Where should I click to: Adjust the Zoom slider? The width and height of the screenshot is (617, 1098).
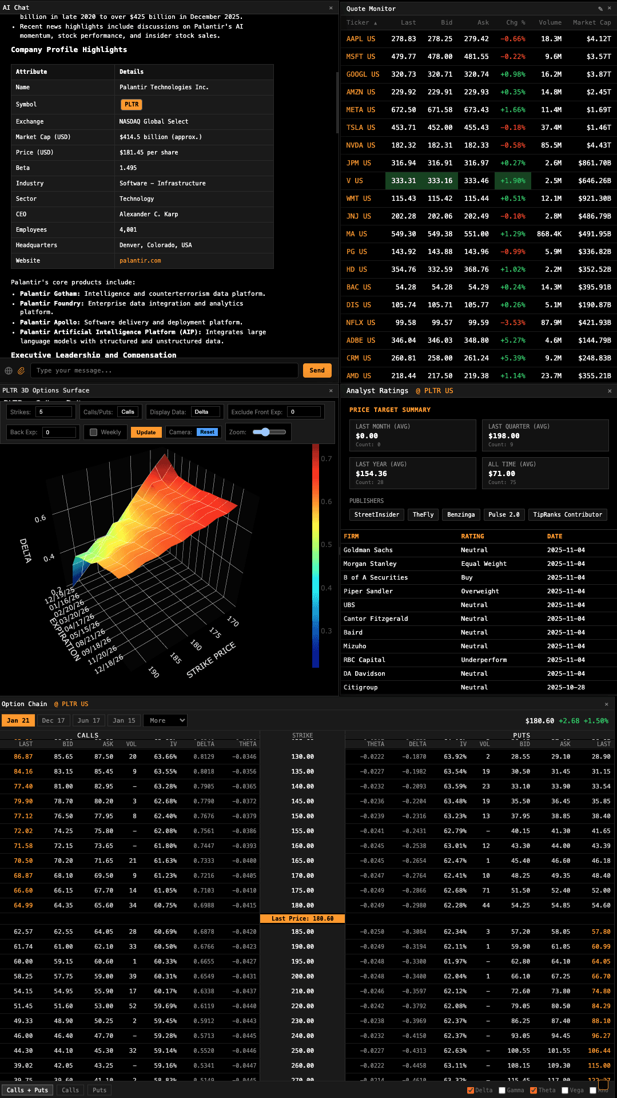[269, 432]
